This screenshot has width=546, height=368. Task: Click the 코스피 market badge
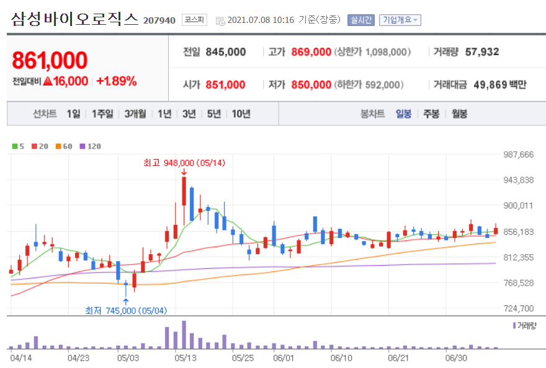[x=194, y=20]
